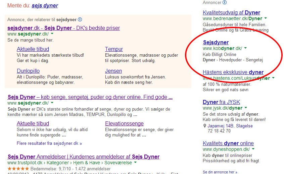Click the orange star rating for Trustpilot result
This screenshot has width=284, height=174.
[x=18, y=168]
